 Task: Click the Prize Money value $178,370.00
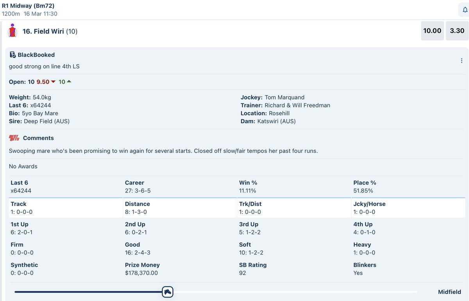click(x=141, y=273)
